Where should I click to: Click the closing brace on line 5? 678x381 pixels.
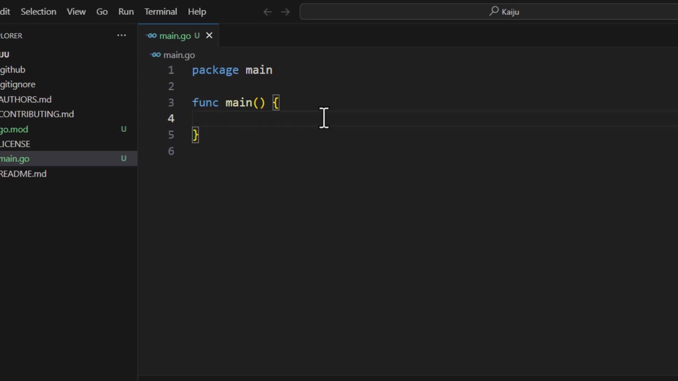(195, 135)
